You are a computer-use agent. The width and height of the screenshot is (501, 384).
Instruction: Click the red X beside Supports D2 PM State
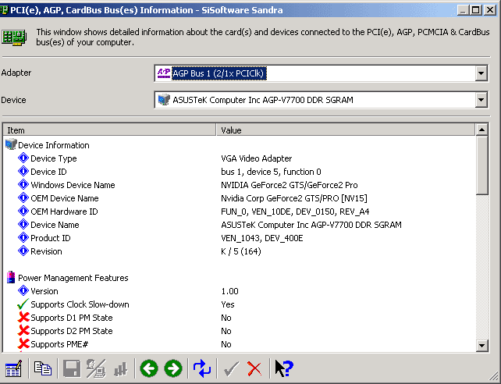coord(23,330)
